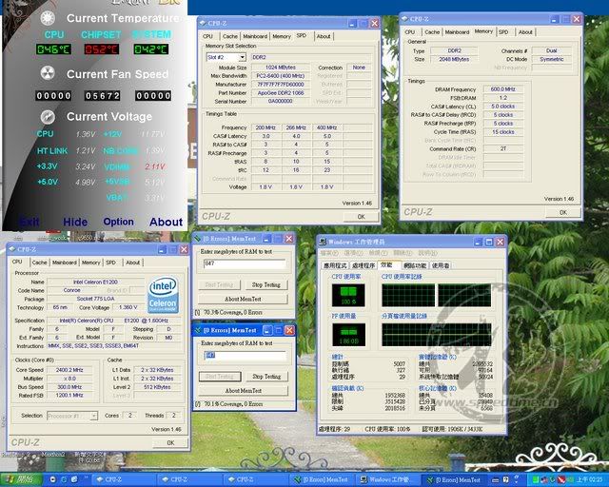This screenshot has width=609, height=487.
Task: Click the fan speed readout 05672
Action: tap(102, 96)
